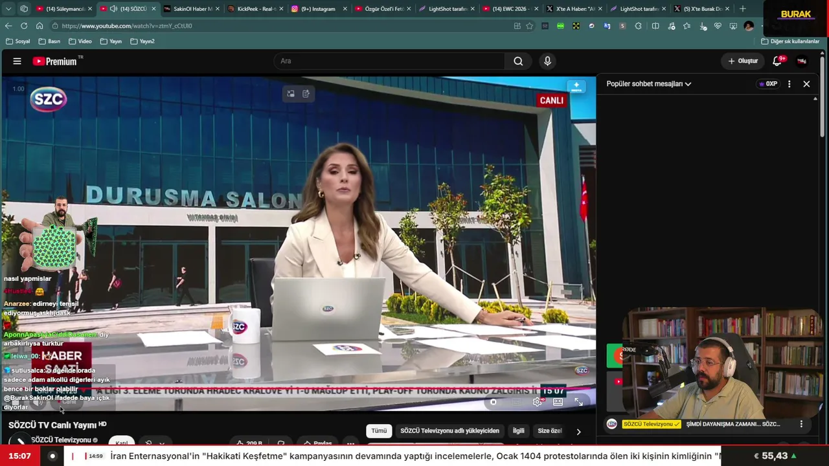Image resolution: width=829 pixels, height=466 pixels.
Task: Click the YouTube address bar URL
Action: click(127, 26)
